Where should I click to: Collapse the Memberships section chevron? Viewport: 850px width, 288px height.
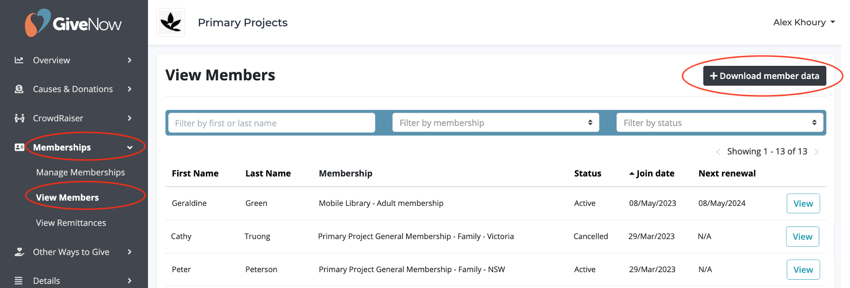click(x=130, y=147)
